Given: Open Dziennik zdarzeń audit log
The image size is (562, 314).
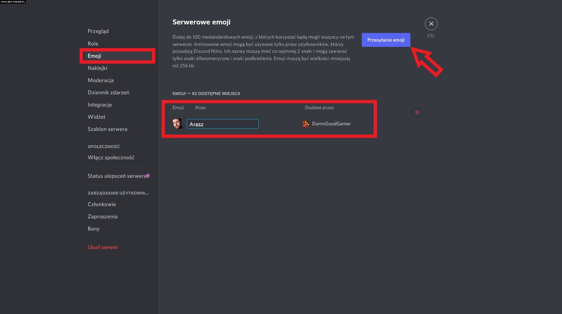Looking at the screenshot, I should [x=108, y=92].
